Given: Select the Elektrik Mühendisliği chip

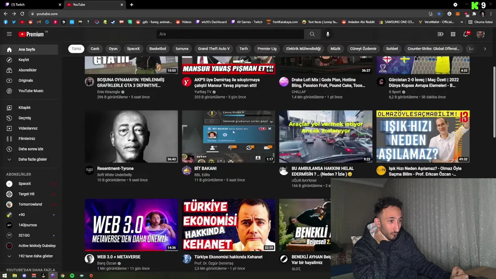Looking at the screenshot, I should pos(303,49).
